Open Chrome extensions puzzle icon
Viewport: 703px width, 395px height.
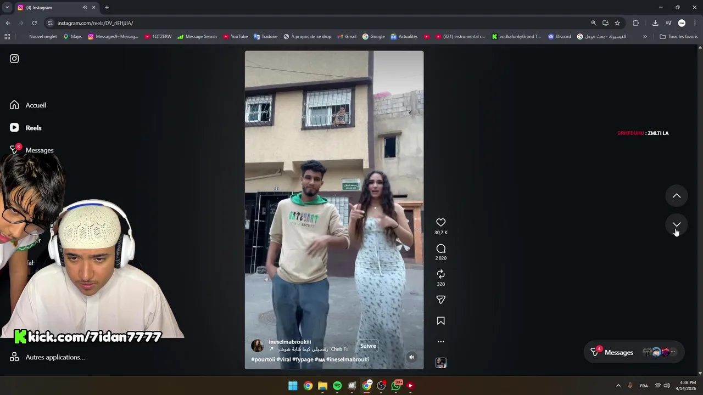[x=636, y=23]
